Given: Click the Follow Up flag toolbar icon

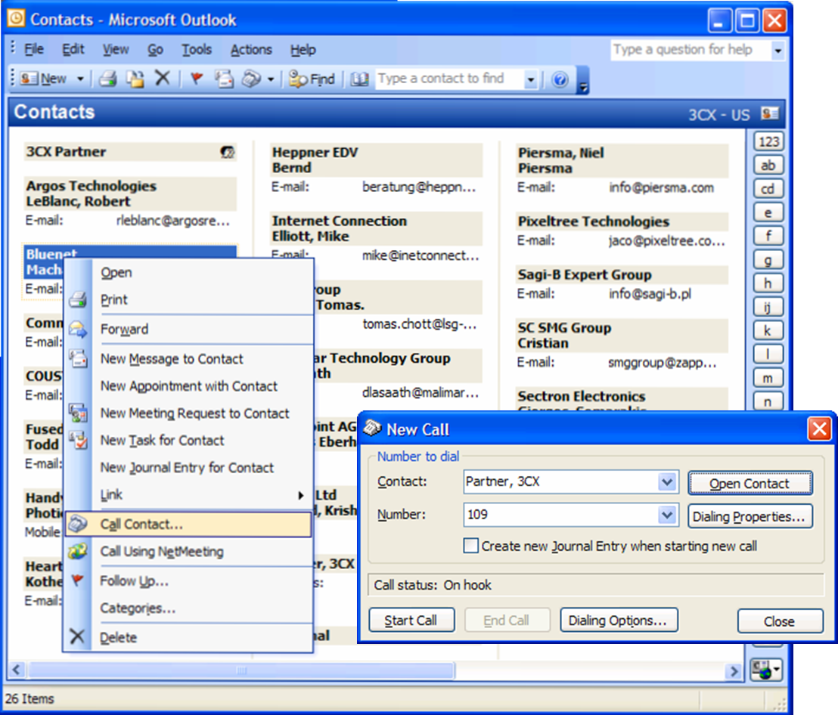Looking at the screenshot, I should [x=197, y=79].
